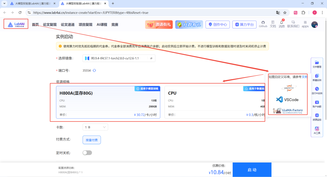Open the user avatar menu
This screenshot has width=327, height=177.
coord(314,25)
